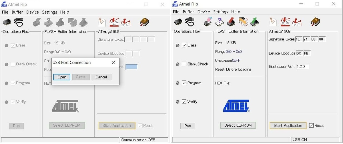Click USB cable communication icon in left window
343x144 pixels.
tap(19, 22)
